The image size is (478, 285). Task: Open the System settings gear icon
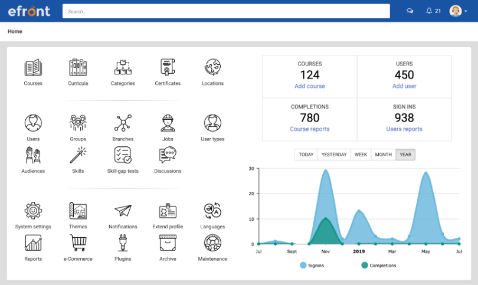tap(33, 211)
